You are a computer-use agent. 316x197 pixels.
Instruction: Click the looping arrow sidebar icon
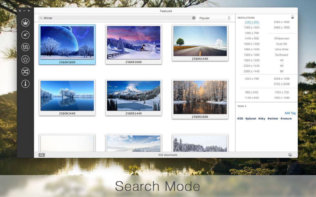[25, 47]
